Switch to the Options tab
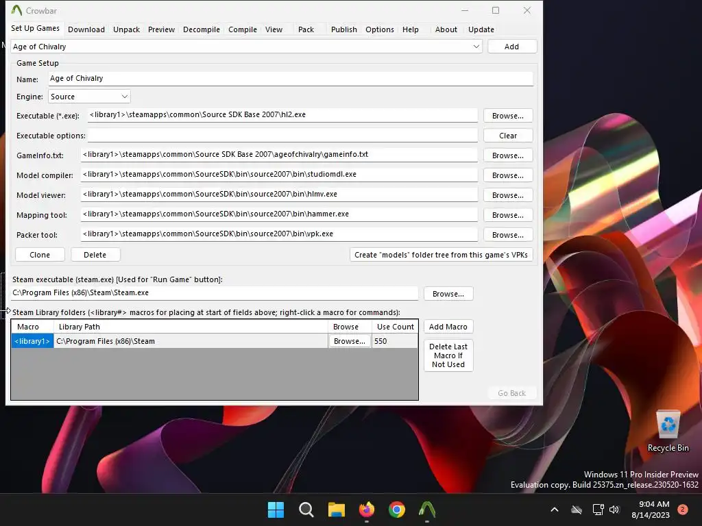Screen dimensions: 702x526 (x=380, y=29)
